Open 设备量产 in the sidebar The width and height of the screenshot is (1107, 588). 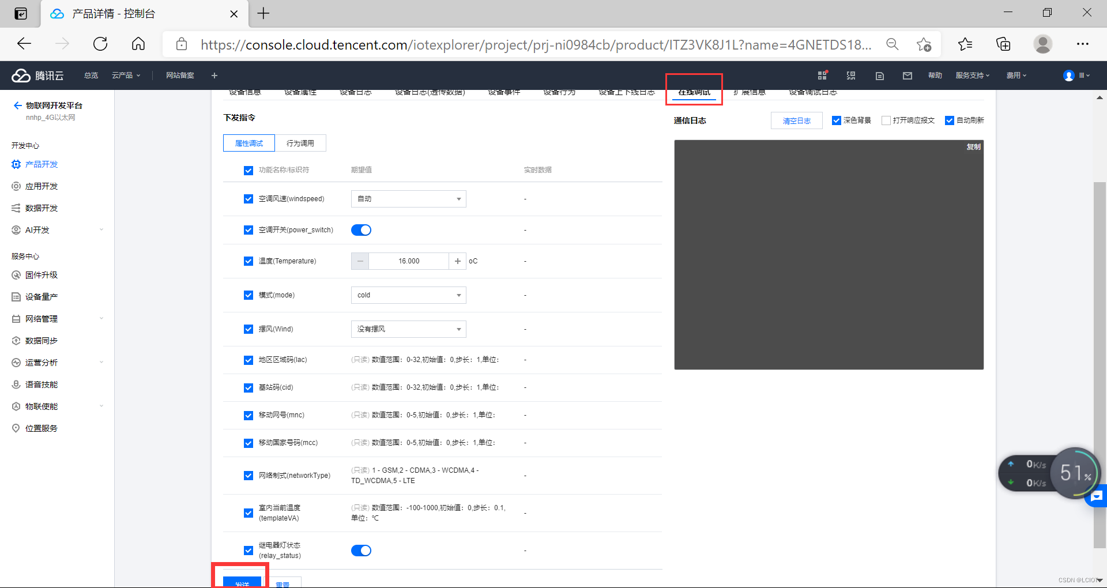[x=42, y=297]
